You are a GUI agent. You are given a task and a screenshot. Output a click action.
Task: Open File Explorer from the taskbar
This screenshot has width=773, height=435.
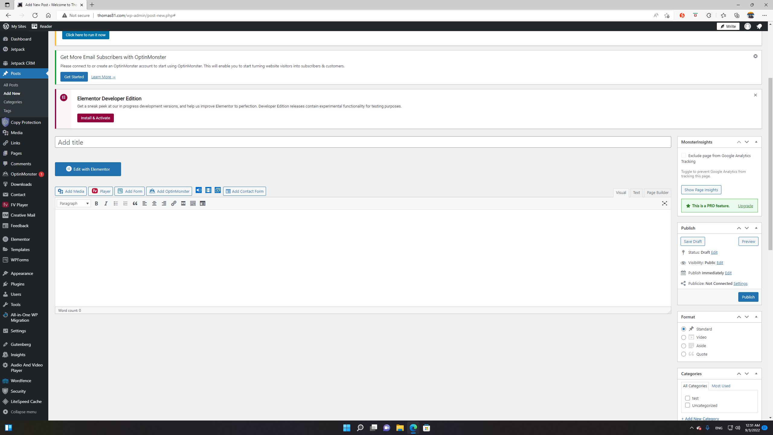pyautogui.click(x=400, y=428)
